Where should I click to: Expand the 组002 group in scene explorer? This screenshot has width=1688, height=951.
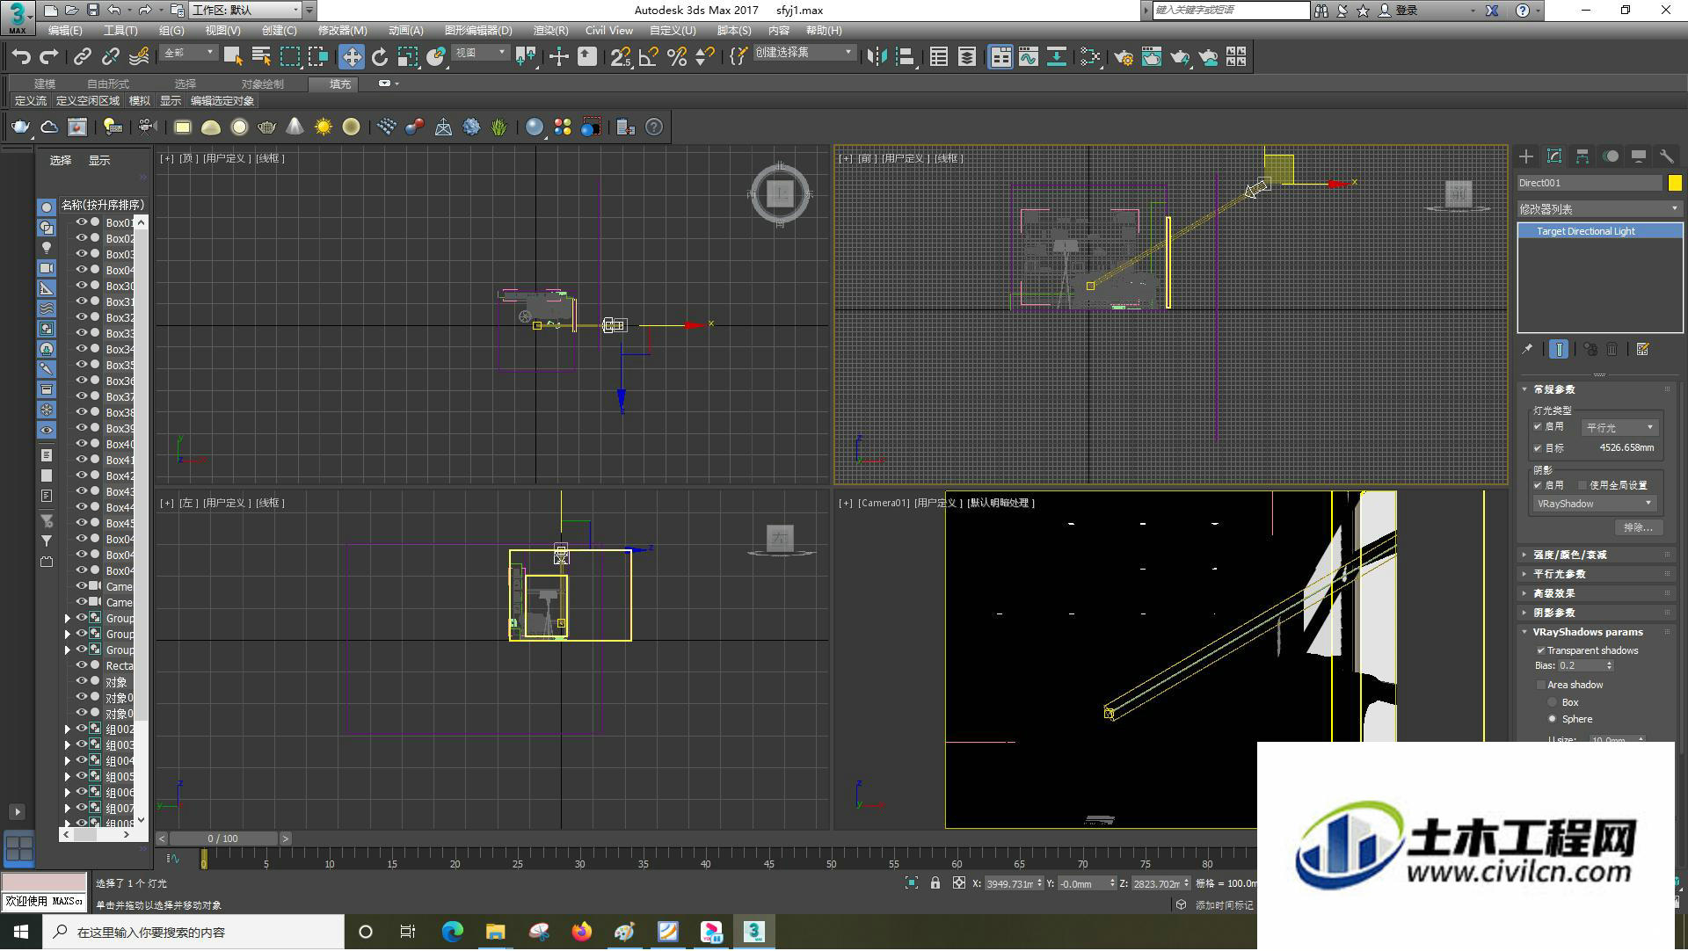(x=68, y=730)
